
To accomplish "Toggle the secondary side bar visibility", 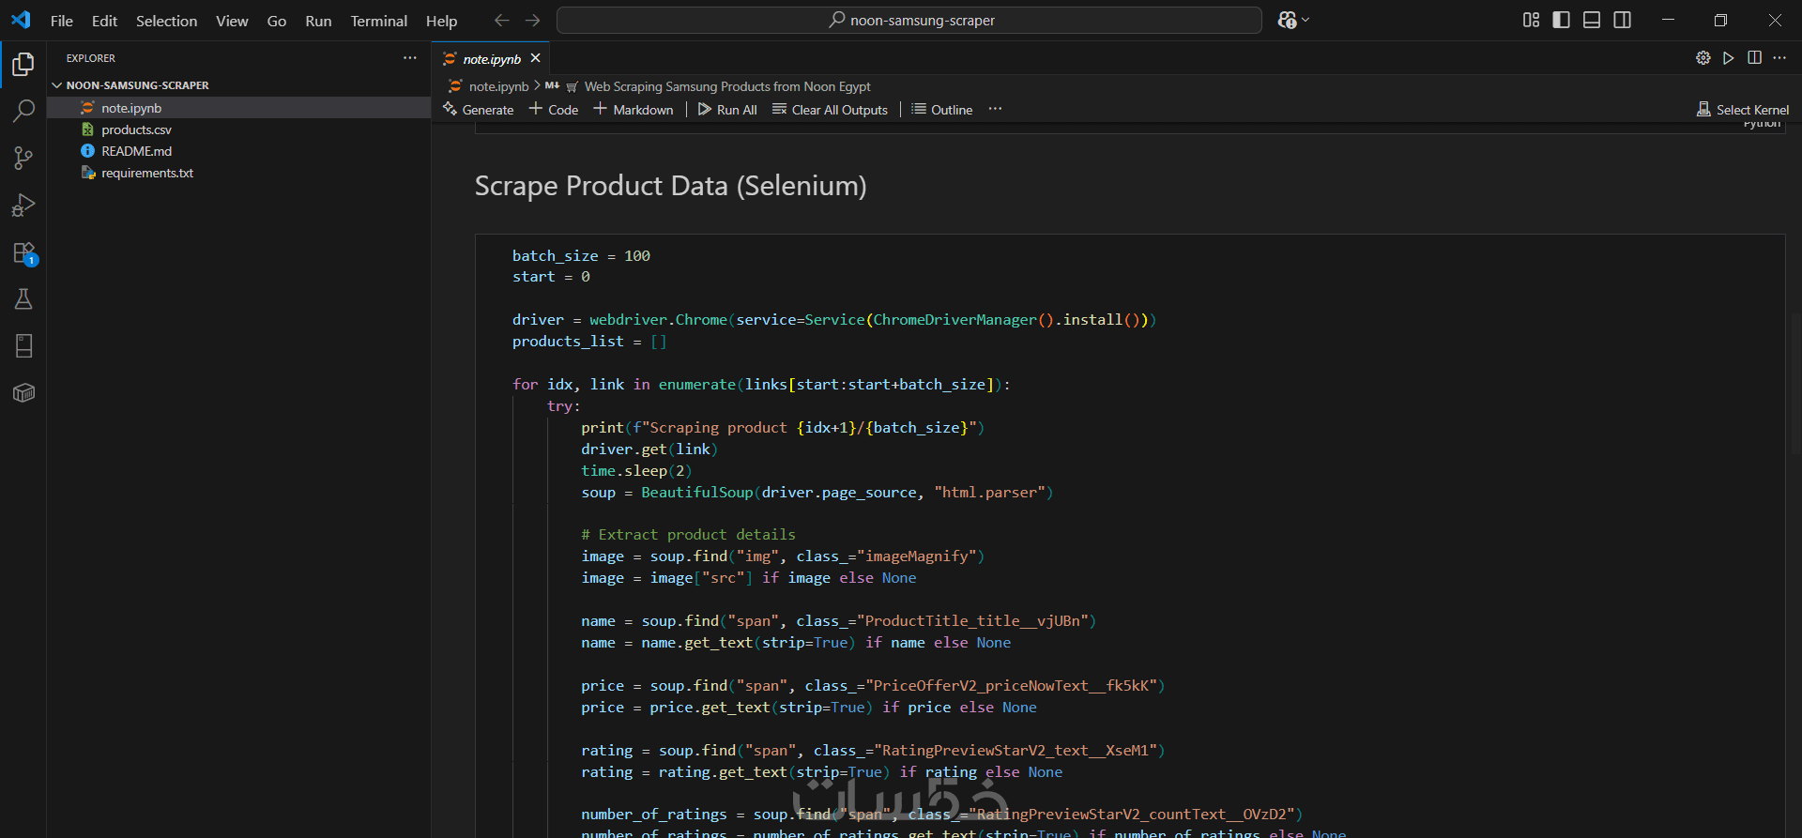I will pos(1622,20).
